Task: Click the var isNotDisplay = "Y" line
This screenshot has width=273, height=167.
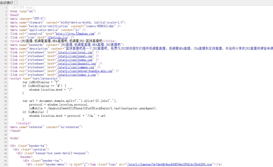Action: point(41,82)
